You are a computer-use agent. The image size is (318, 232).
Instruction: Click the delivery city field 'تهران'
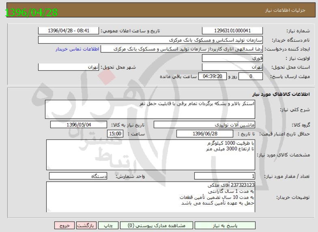[x=69, y=67]
